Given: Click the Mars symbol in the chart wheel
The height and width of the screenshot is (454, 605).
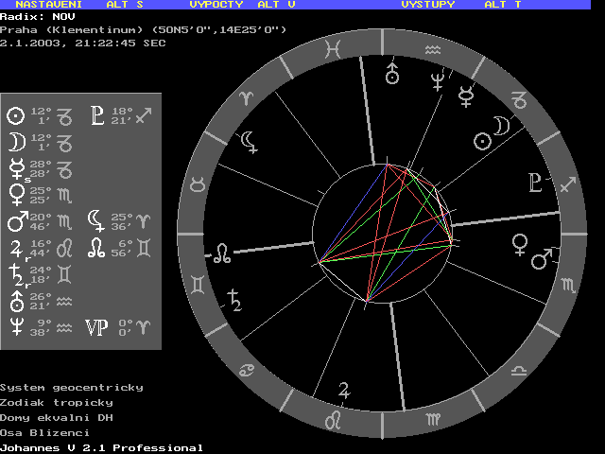Looking at the screenshot, I should [x=542, y=257].
